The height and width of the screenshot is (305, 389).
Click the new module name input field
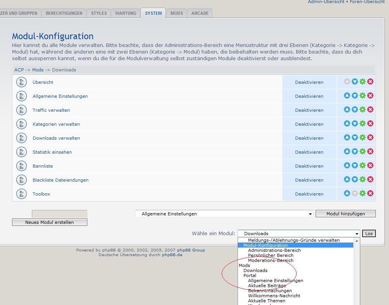tap(59, 214)
